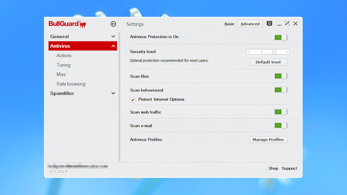
Task: Go to Misc antivirus settings
Action: pos(61,74)
